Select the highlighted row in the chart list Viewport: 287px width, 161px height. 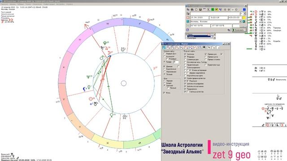coord(199,36)
